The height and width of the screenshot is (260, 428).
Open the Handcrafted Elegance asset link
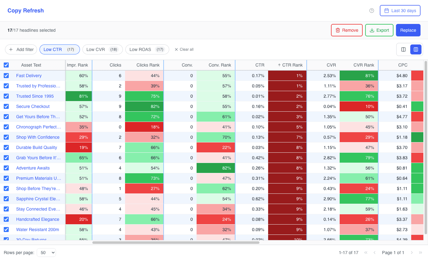point(38,219)
